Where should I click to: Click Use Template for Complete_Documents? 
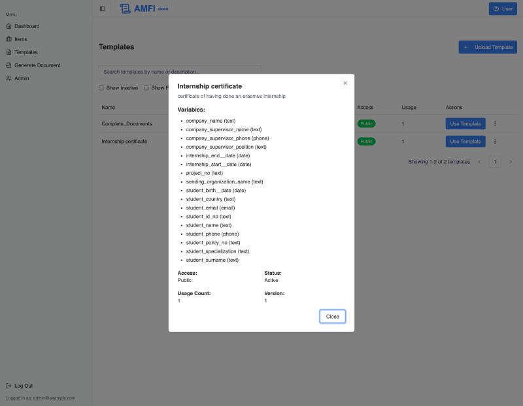click(465, 123)
